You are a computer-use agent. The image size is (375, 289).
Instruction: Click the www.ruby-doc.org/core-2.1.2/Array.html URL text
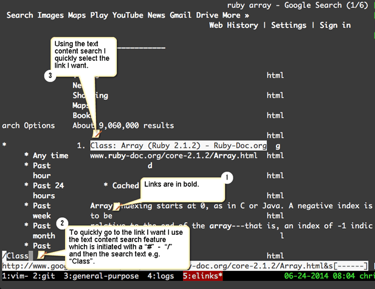[174, 156]
